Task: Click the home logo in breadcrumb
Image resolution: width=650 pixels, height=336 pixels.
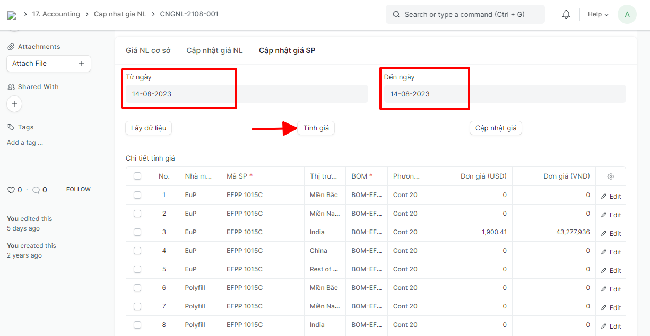Action: (x=12, y=15)
